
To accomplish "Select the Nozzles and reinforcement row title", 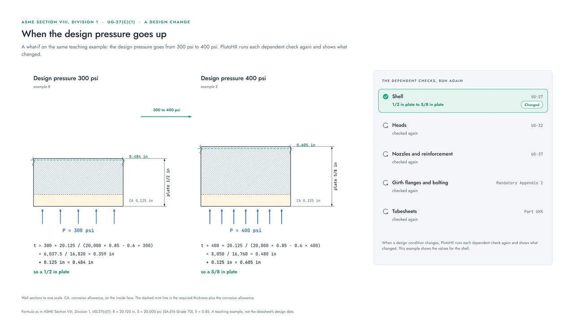I will pos(422,154).
